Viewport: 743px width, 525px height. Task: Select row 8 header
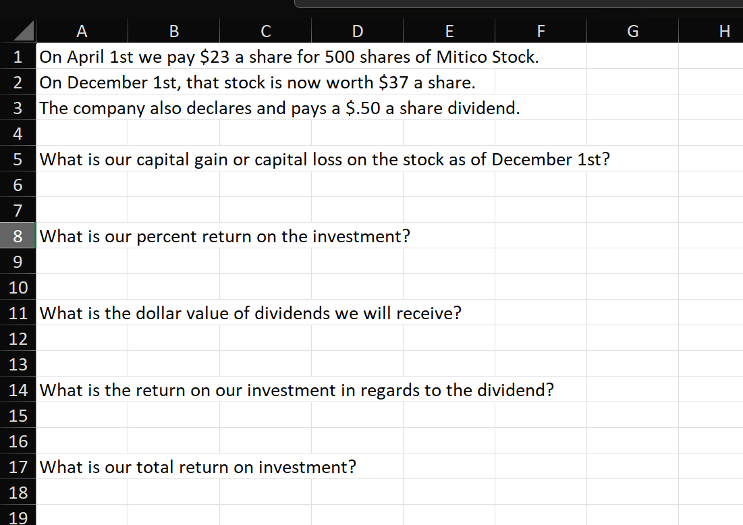tap(18, 236)
